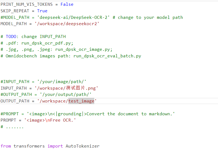The image size is (218, 153).
Task: Click the commented '/your/image/path/' string
Action: pyautogui.click(x=61, y=82)
